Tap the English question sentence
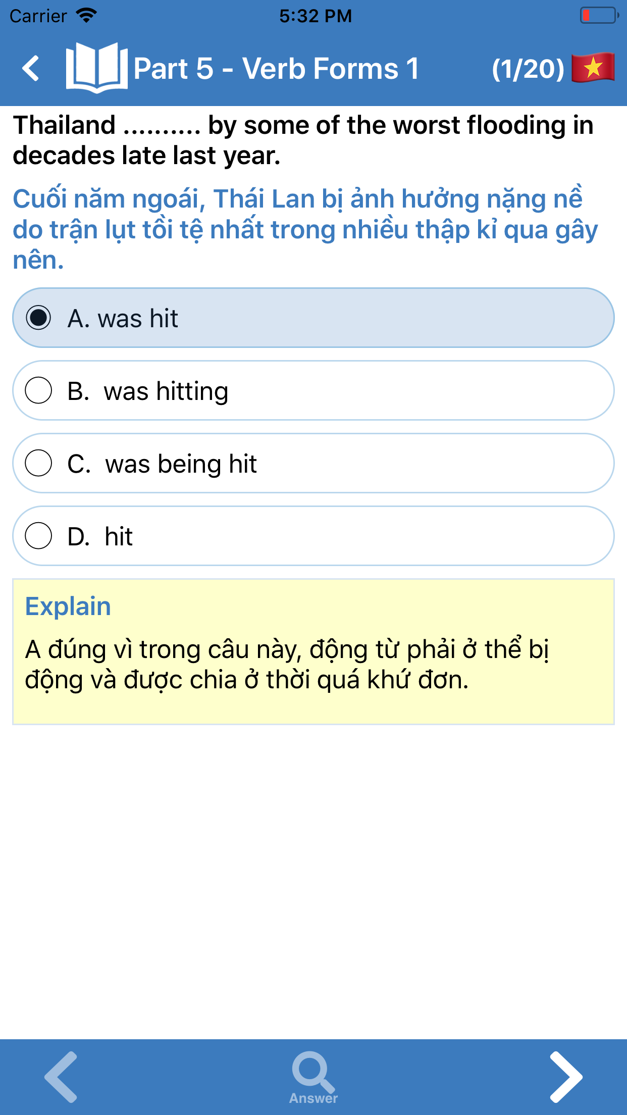The width and height of the screenshot is (627, 1115). 303,140
